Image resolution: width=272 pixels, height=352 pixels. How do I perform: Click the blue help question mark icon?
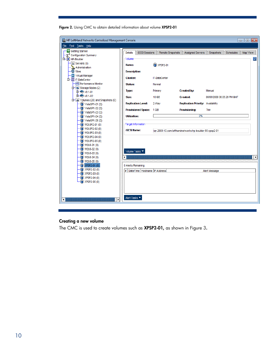(255, 59)
